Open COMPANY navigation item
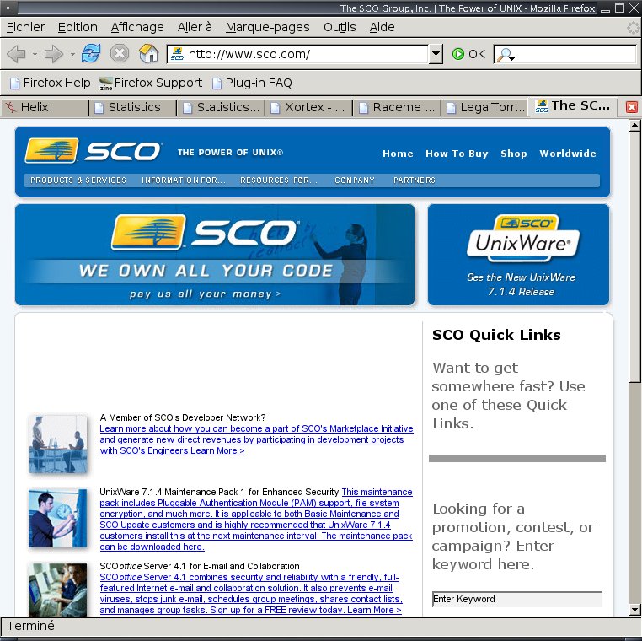 click(355, 180)
